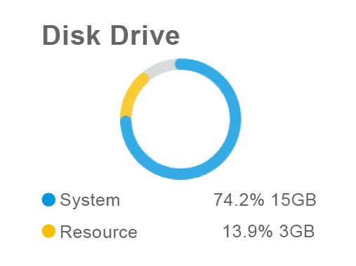Click the word Drive in the title

pos(145,36)
